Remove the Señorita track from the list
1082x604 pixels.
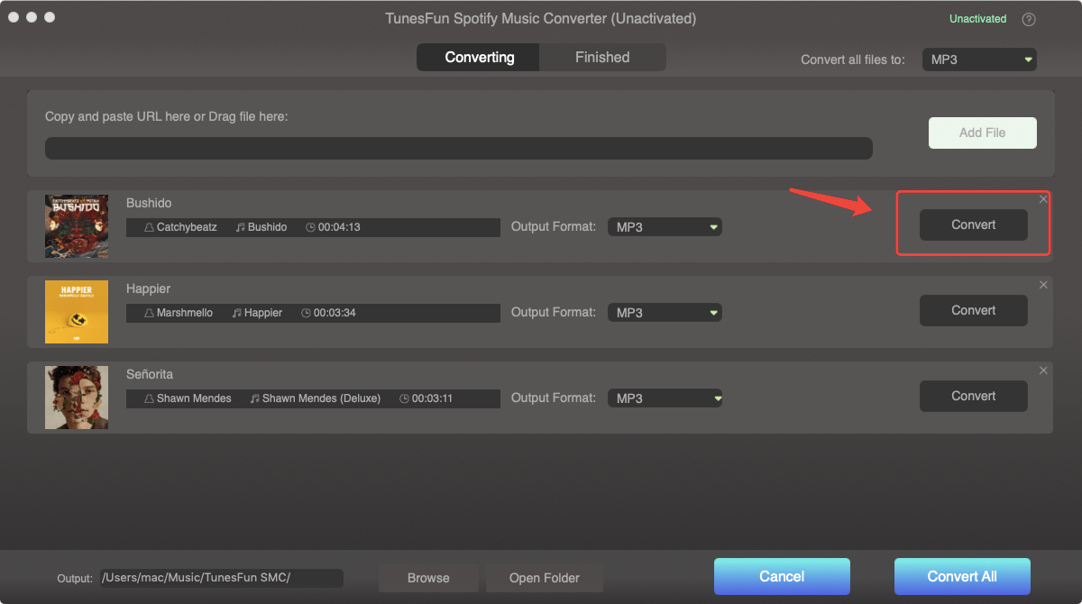coord(1043,370)
